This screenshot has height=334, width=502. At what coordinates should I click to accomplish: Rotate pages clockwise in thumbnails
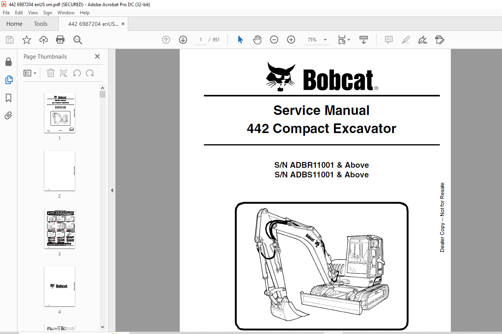[x=90, y=73]
